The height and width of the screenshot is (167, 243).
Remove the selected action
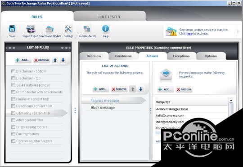tap(119, 89)
